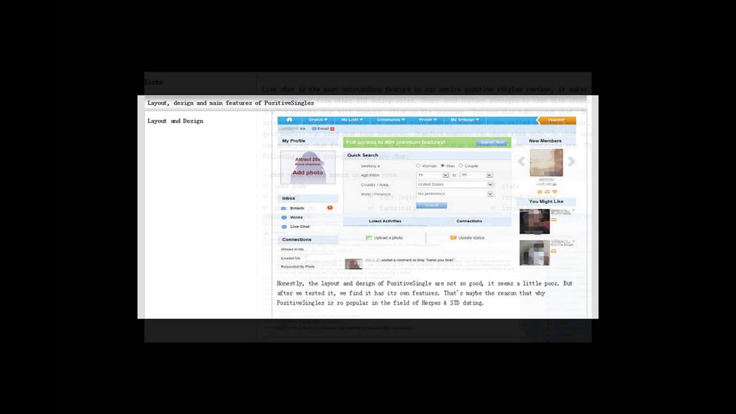Click the orange Upgrade button
Viewport: 736px width, 414px height.
[556, 120]
